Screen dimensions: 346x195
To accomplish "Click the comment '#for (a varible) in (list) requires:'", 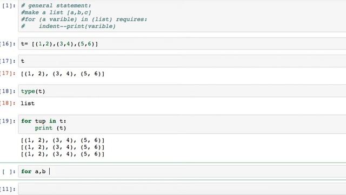I will [84, 19].
